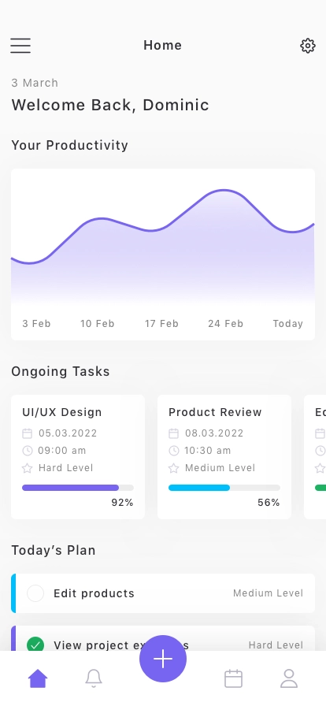Select the 17 Feb chart label

[x=161, y=324]
